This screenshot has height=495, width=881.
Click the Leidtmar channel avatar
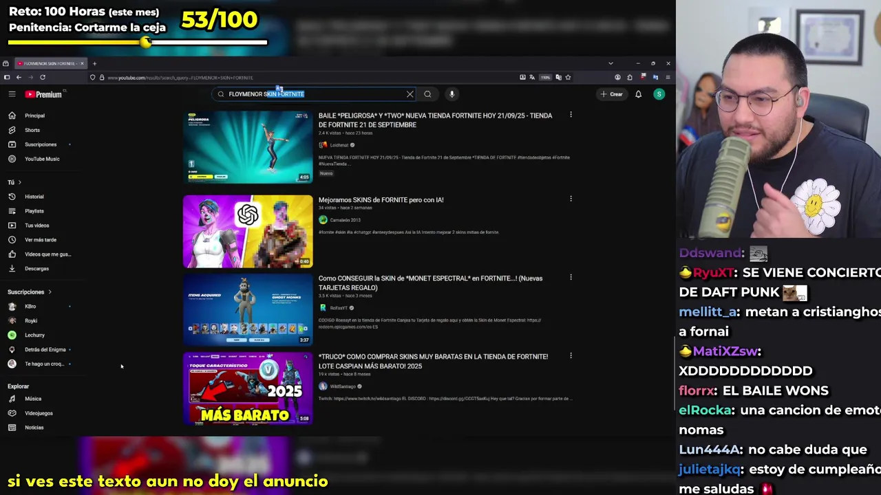pyautogui.click(x=323, y=145)
